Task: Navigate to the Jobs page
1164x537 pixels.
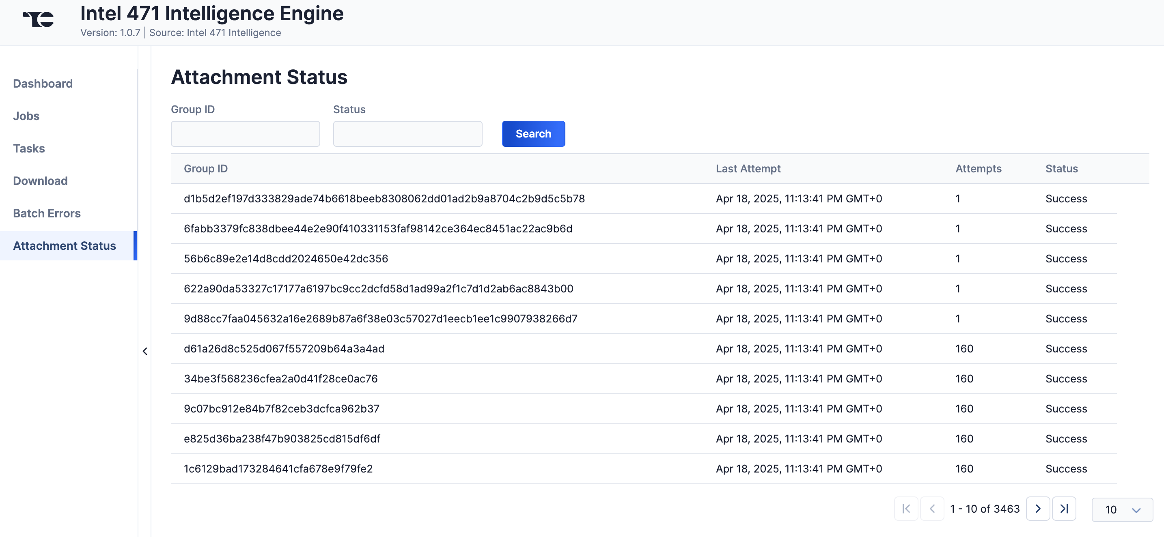Action: [26, 116]
